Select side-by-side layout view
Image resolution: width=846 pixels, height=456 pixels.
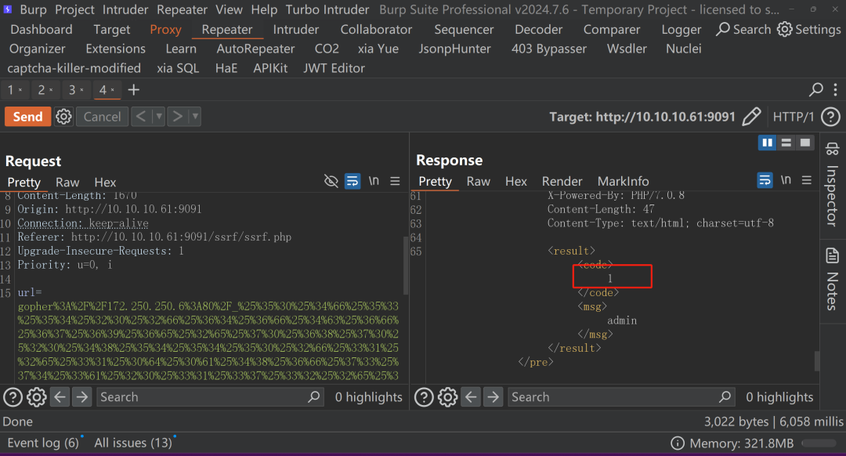pos(767,143)
